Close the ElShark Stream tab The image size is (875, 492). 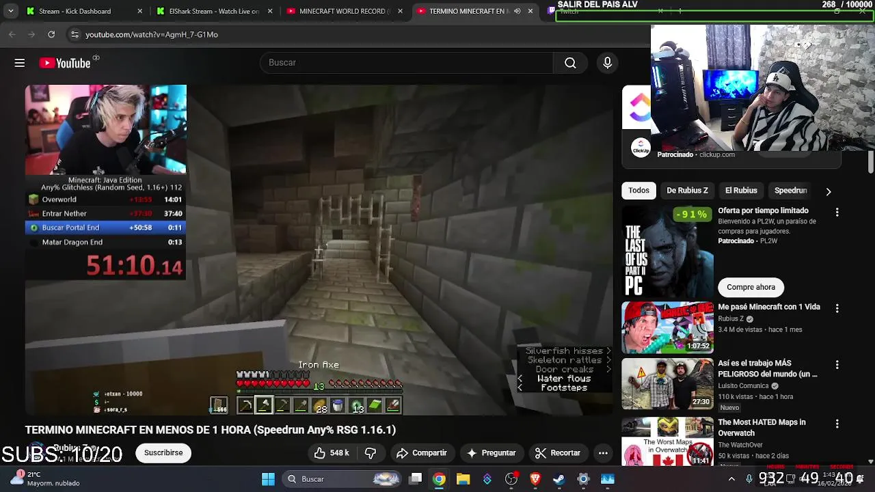click(x=270, y=11)
